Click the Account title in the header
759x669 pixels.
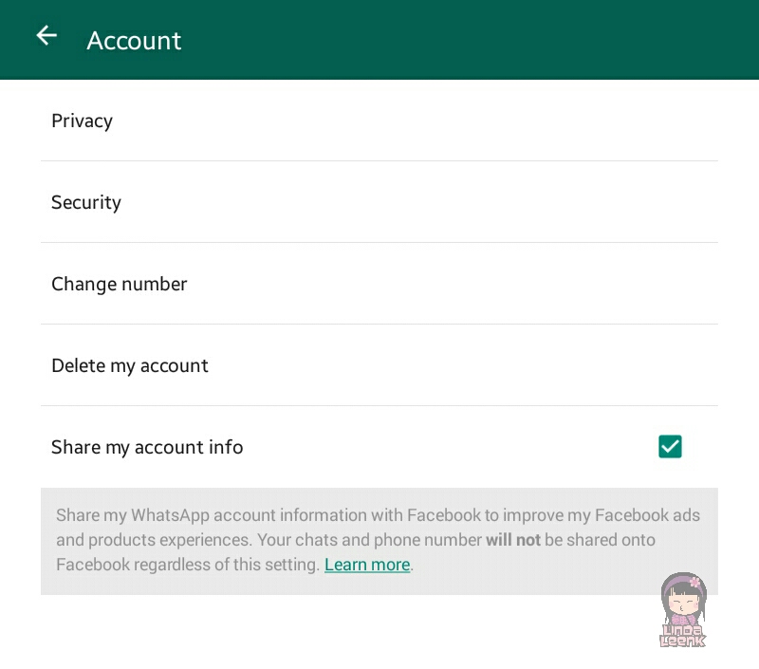click(134, 41)
